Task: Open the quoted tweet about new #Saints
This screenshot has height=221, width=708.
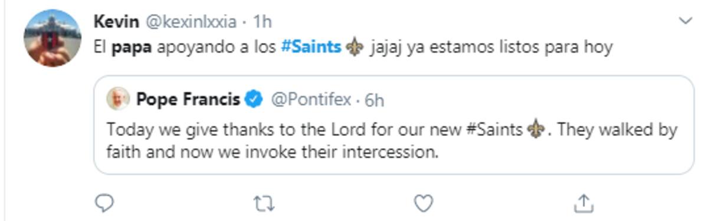Action: [394, 125]
